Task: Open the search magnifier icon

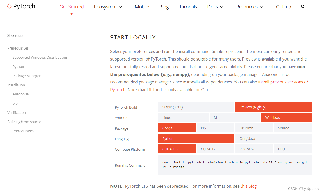Action: (303, 7)
